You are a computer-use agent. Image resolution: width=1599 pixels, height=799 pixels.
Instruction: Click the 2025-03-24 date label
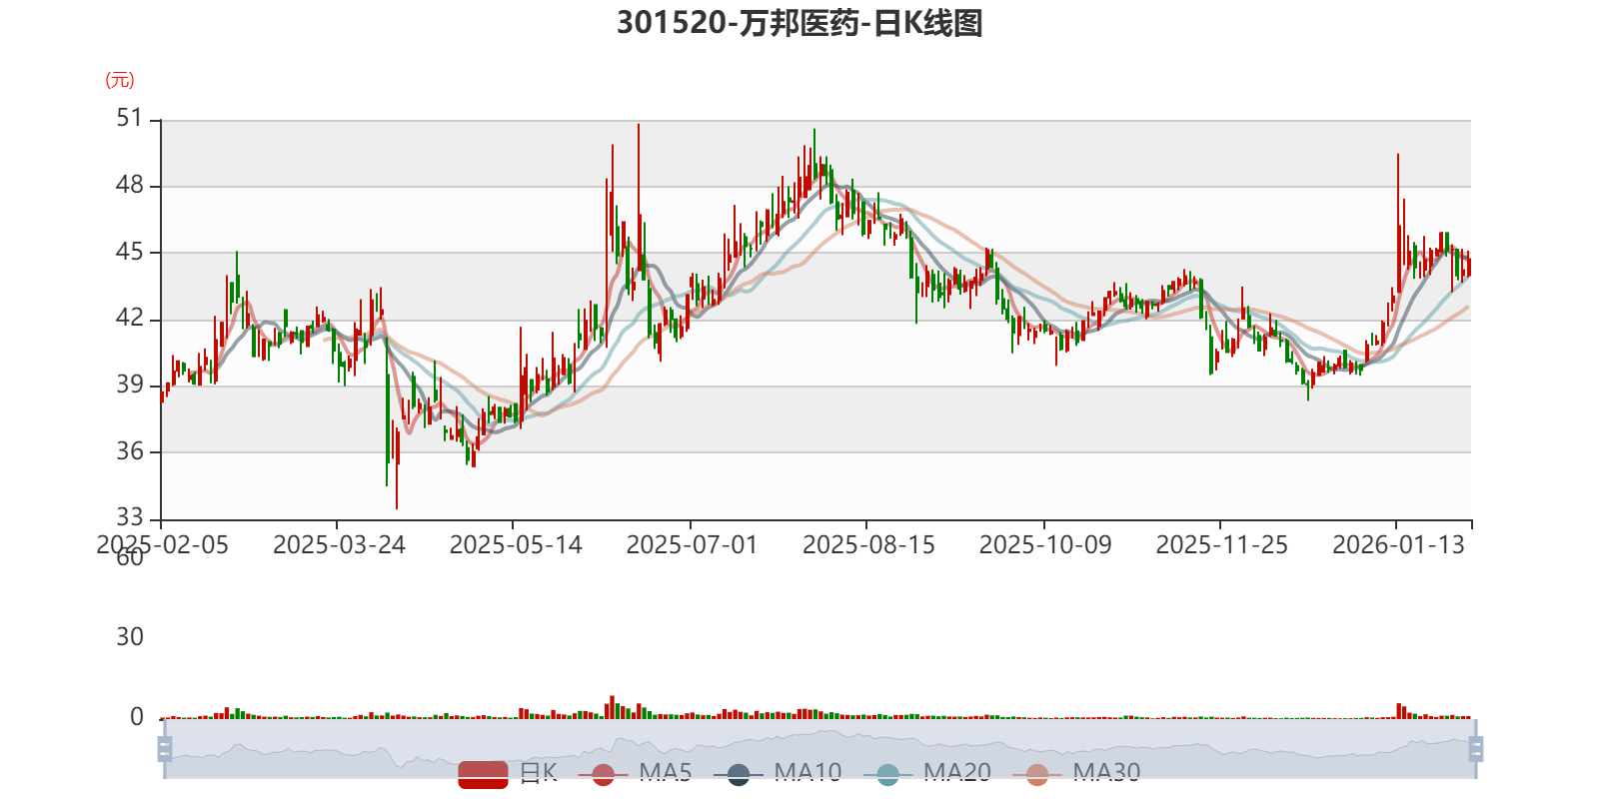(339, 545)
